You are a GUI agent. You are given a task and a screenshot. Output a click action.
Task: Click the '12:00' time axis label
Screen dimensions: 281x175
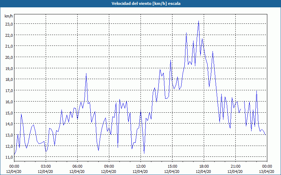(x=141, y=167)
